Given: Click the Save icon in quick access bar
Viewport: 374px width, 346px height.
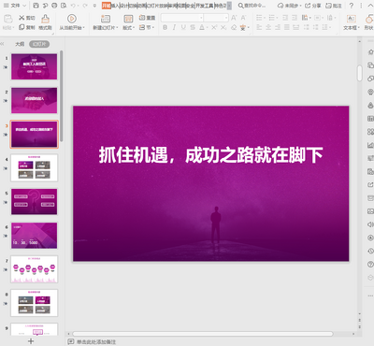Looking at the screenshot, I should (36, 6).
